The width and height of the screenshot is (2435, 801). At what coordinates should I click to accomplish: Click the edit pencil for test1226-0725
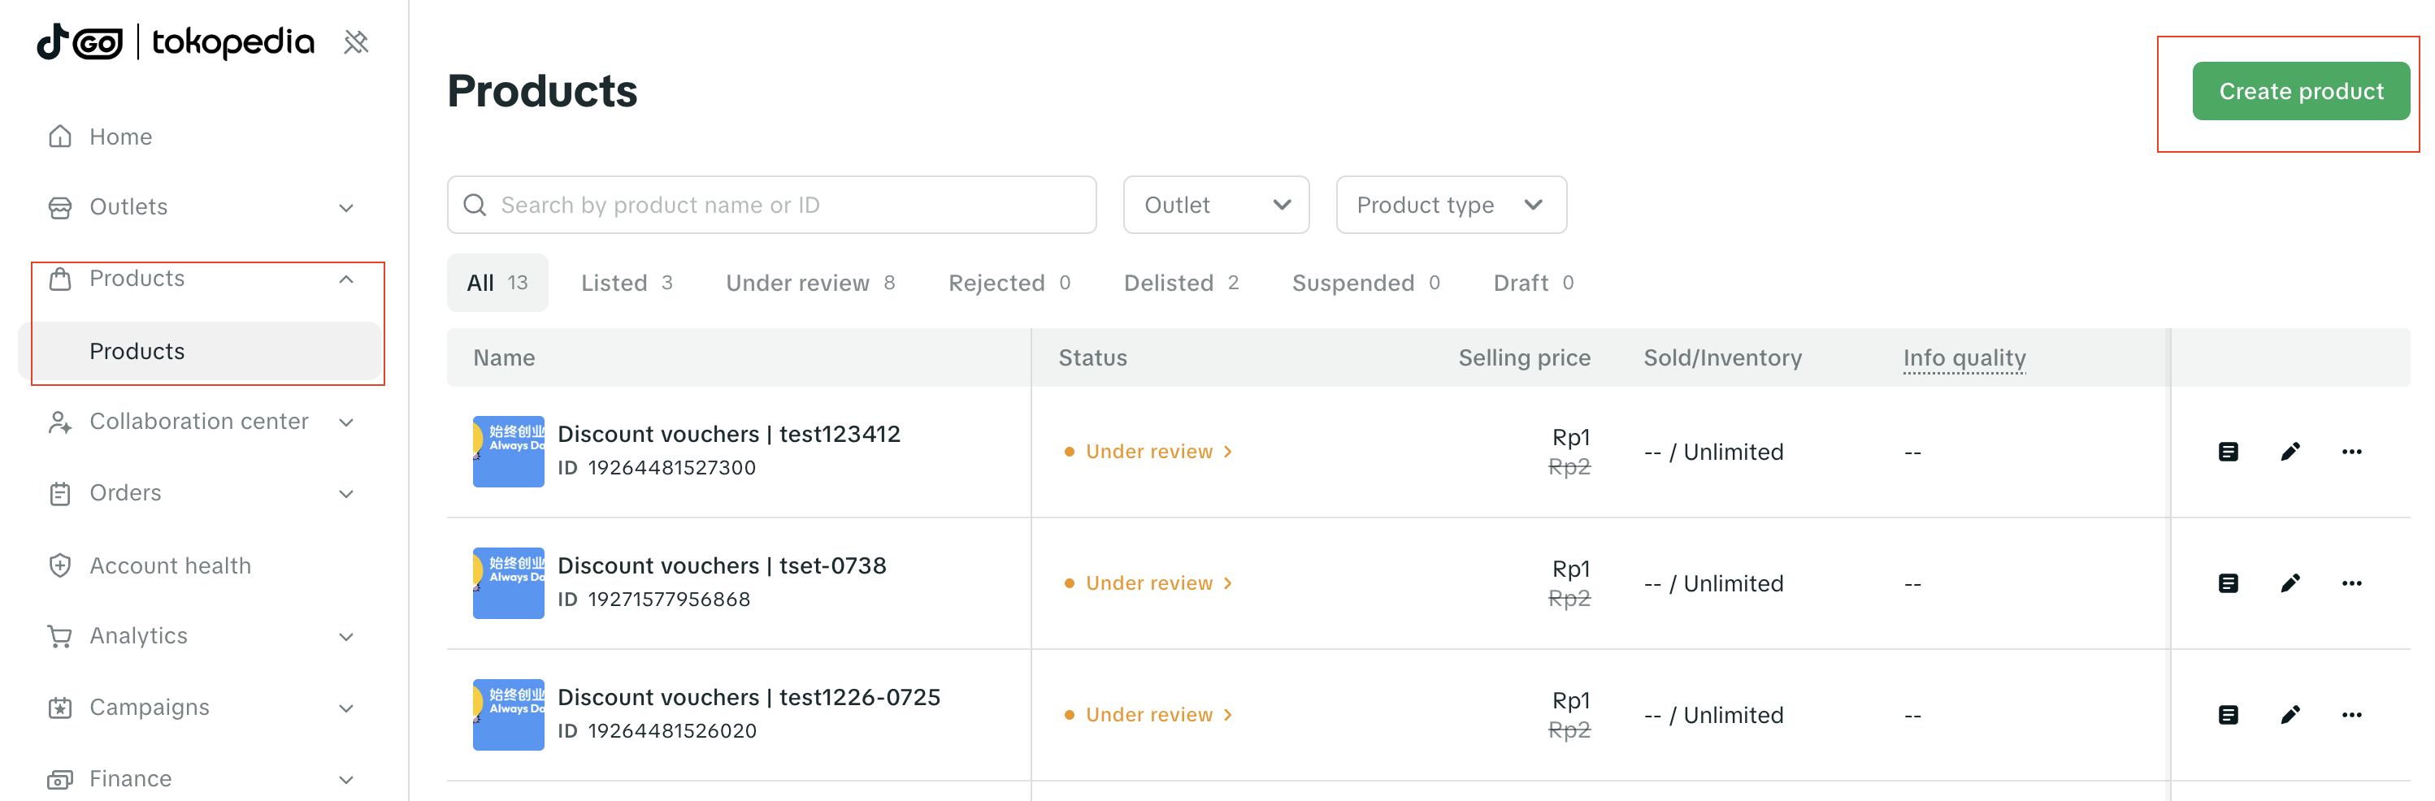point(2290,715)
